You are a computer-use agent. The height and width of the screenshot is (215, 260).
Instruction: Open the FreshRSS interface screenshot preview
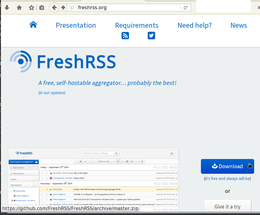(x=93, y=178)
